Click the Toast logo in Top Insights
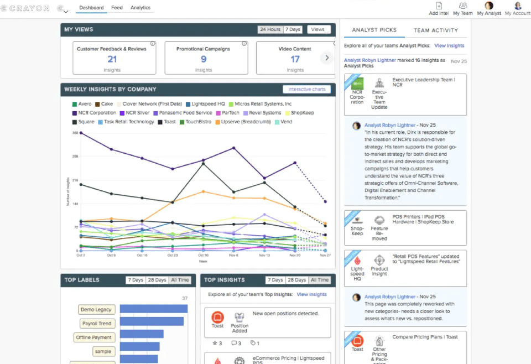Screen dimensions: 531x364 tap(217, 317)
